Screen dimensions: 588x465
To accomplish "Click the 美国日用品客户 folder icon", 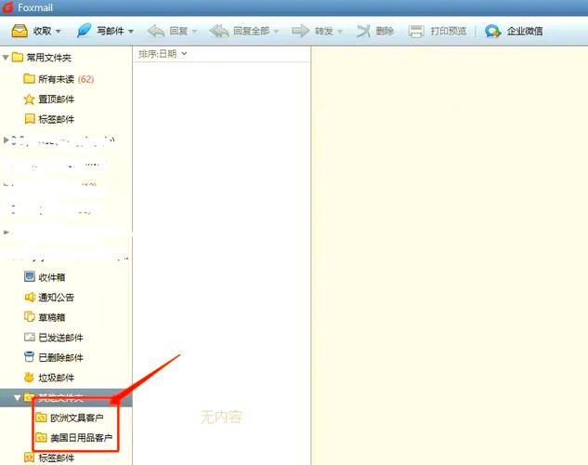I will pos(41,437).
